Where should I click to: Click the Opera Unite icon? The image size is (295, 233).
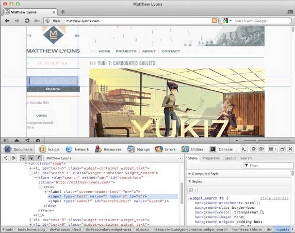coord(27,141)
